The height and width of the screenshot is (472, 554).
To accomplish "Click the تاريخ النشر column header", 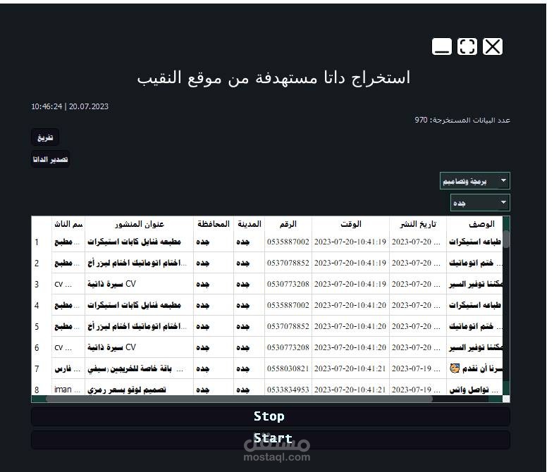I will click(418, 224).
